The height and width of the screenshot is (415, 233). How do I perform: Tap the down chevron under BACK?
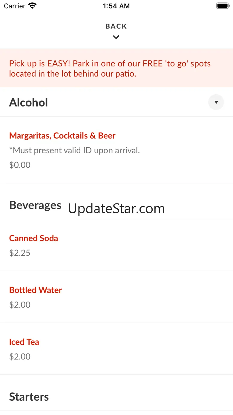tap(116, 37)
